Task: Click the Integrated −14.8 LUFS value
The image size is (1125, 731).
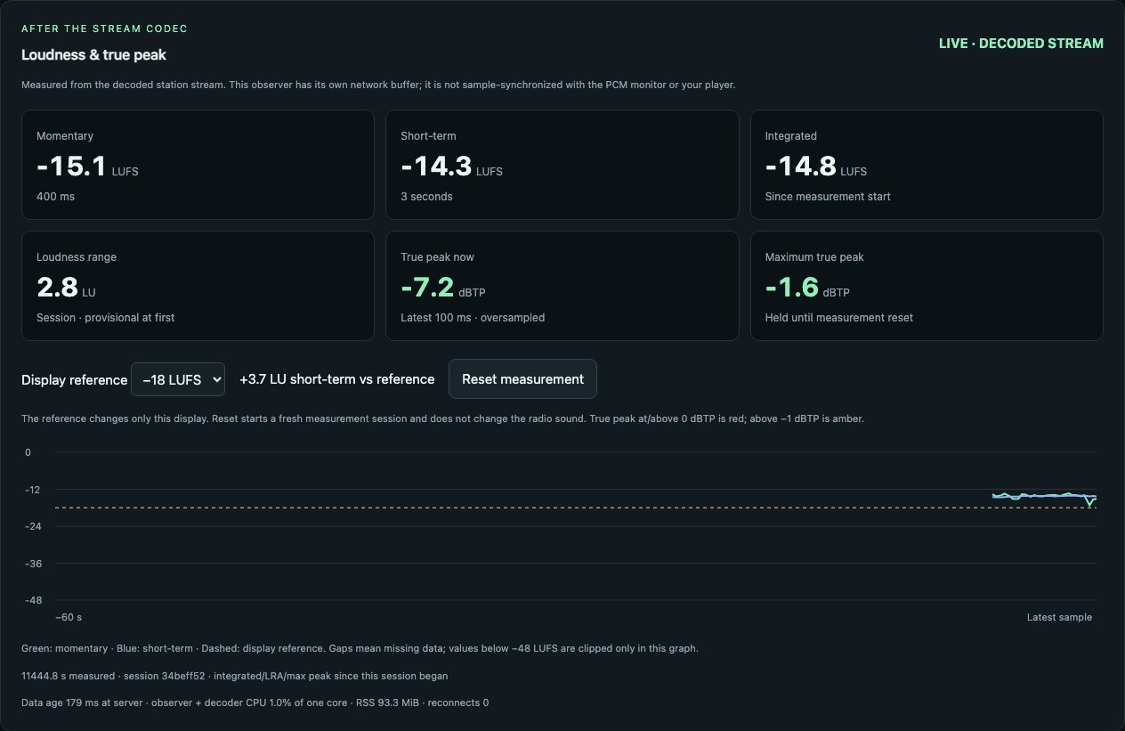Action: [816, 167]
